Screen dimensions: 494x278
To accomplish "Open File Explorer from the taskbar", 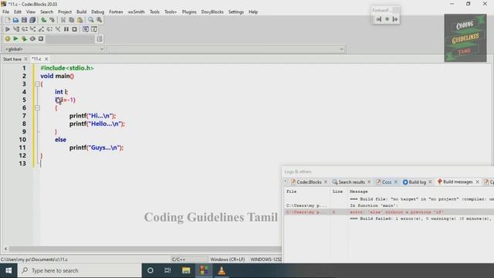I will (x=186, y=270).
